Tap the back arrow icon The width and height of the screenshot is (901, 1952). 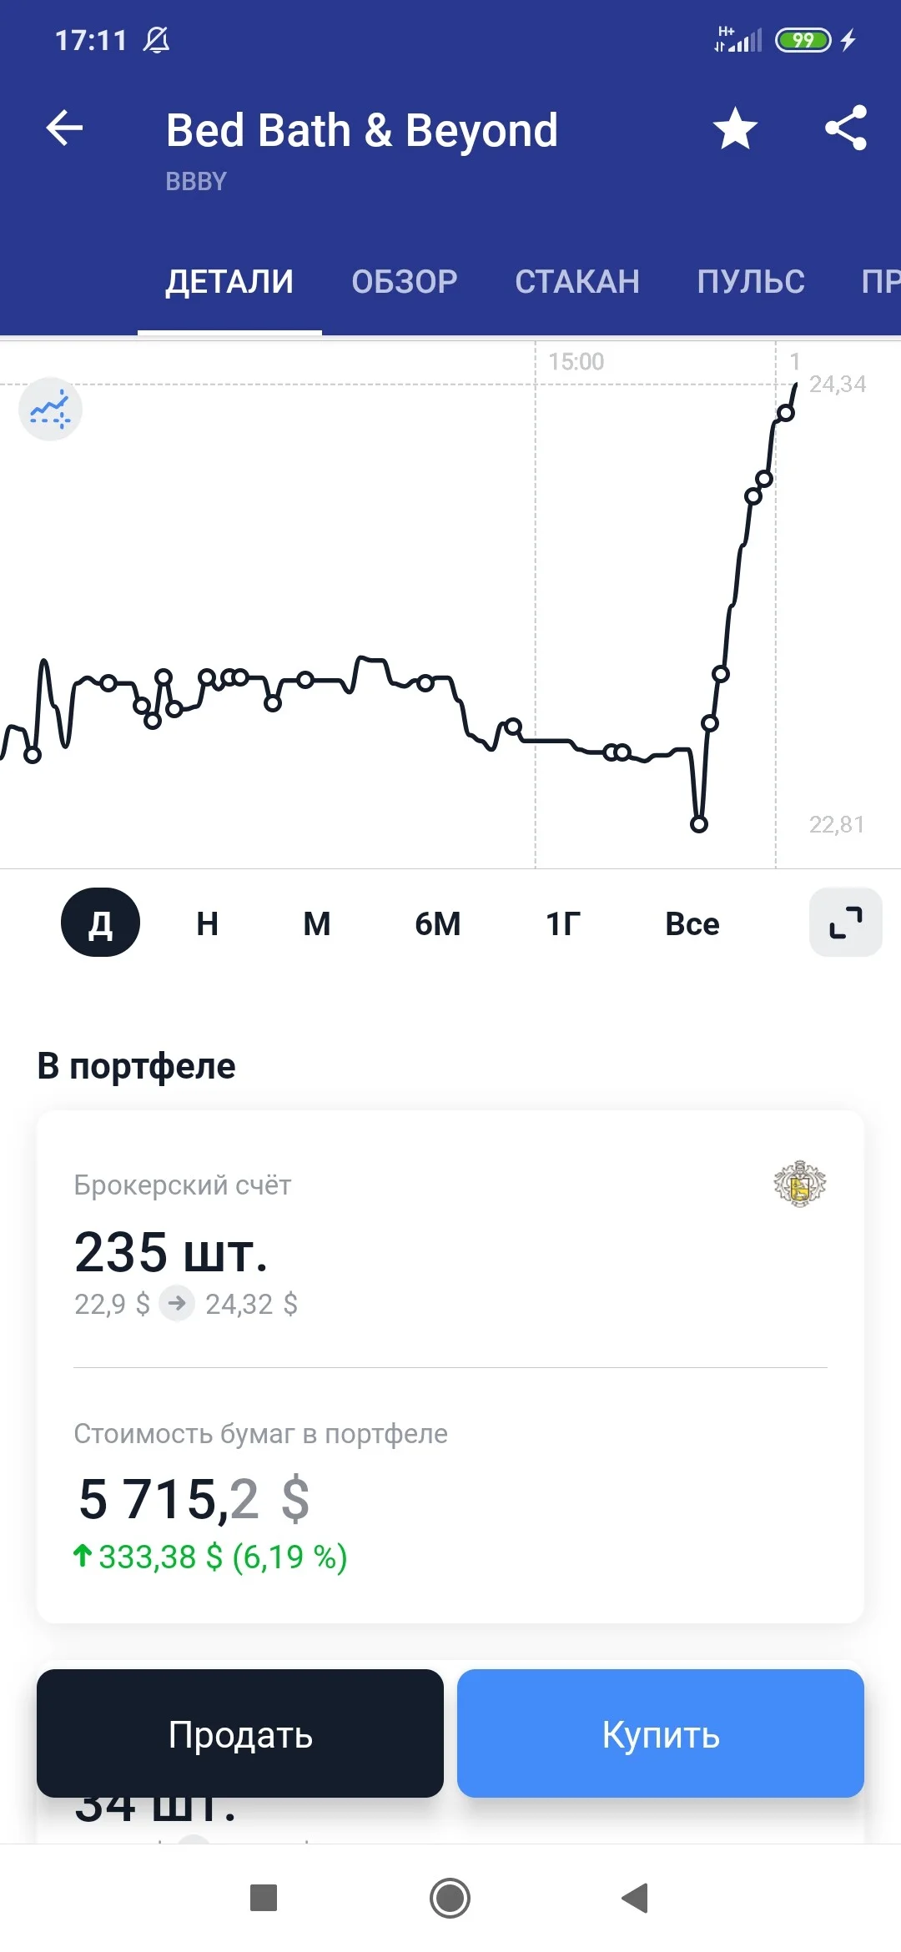tap(64, 128)
